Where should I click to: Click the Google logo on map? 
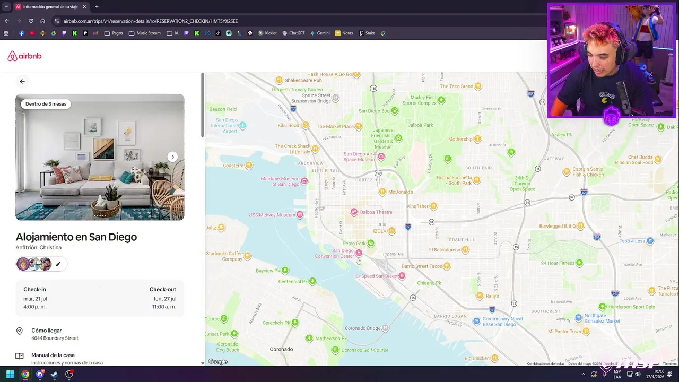(x=217, y=362)
